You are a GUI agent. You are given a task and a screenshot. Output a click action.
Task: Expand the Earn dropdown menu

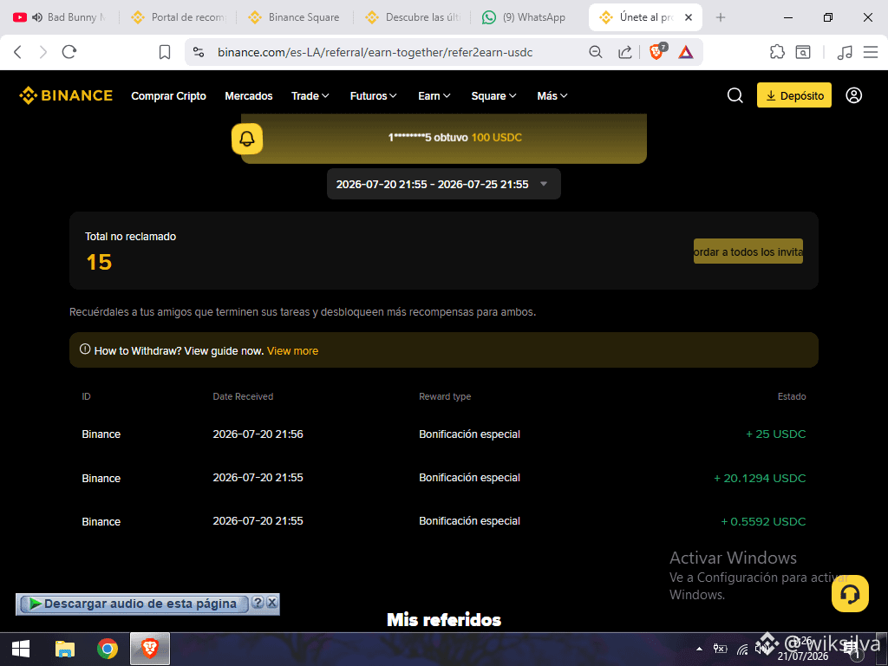[x=434, y=96]
